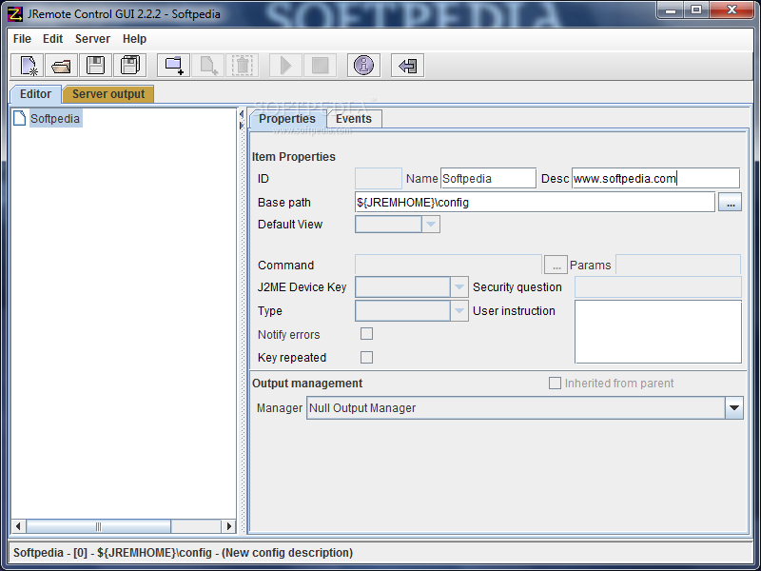
Task: Click the greyed add document icon
Action: click(208, 65)
